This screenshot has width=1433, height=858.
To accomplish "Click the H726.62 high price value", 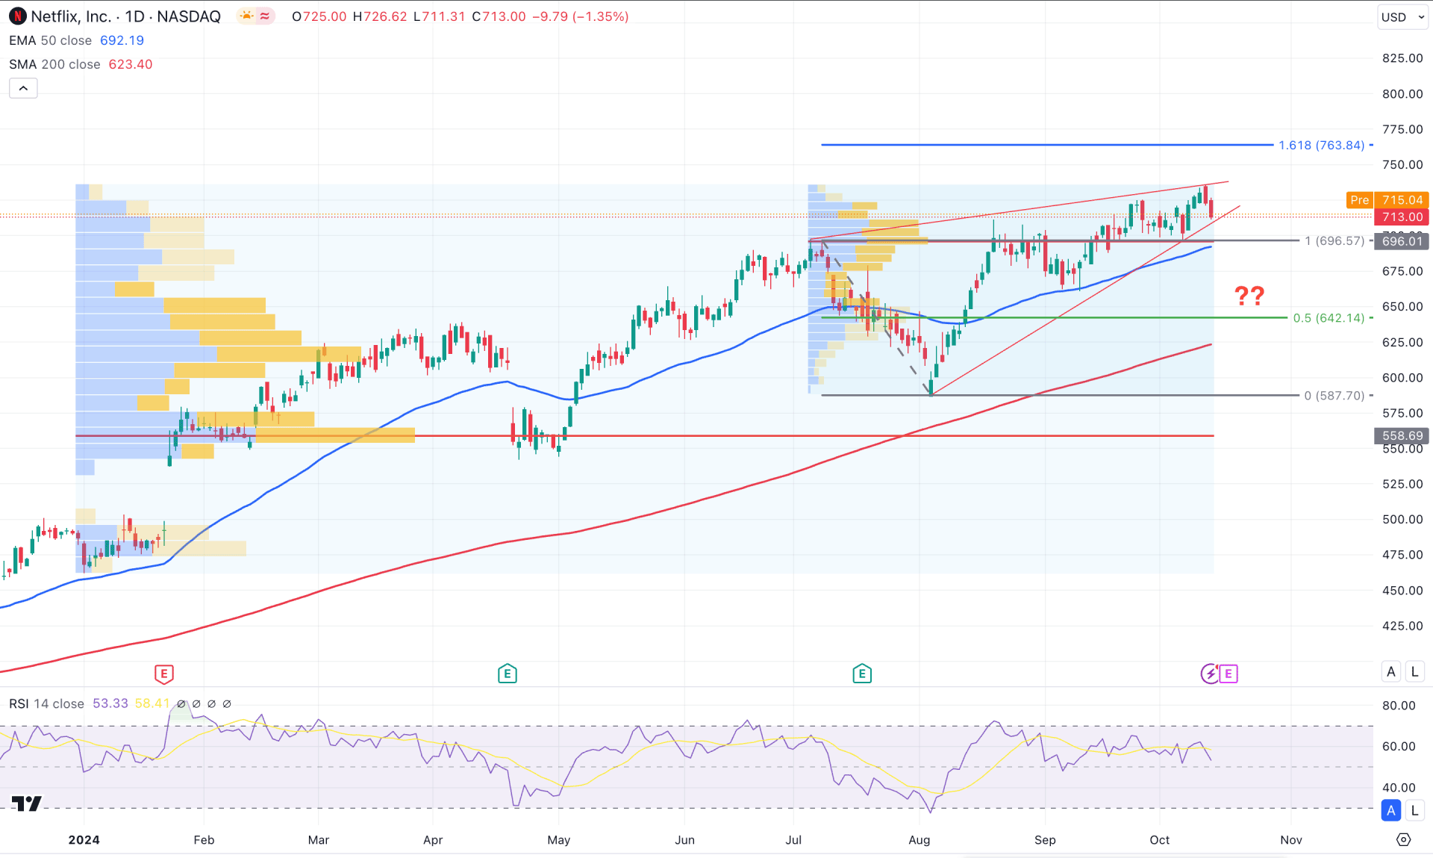I will point(381,16).
